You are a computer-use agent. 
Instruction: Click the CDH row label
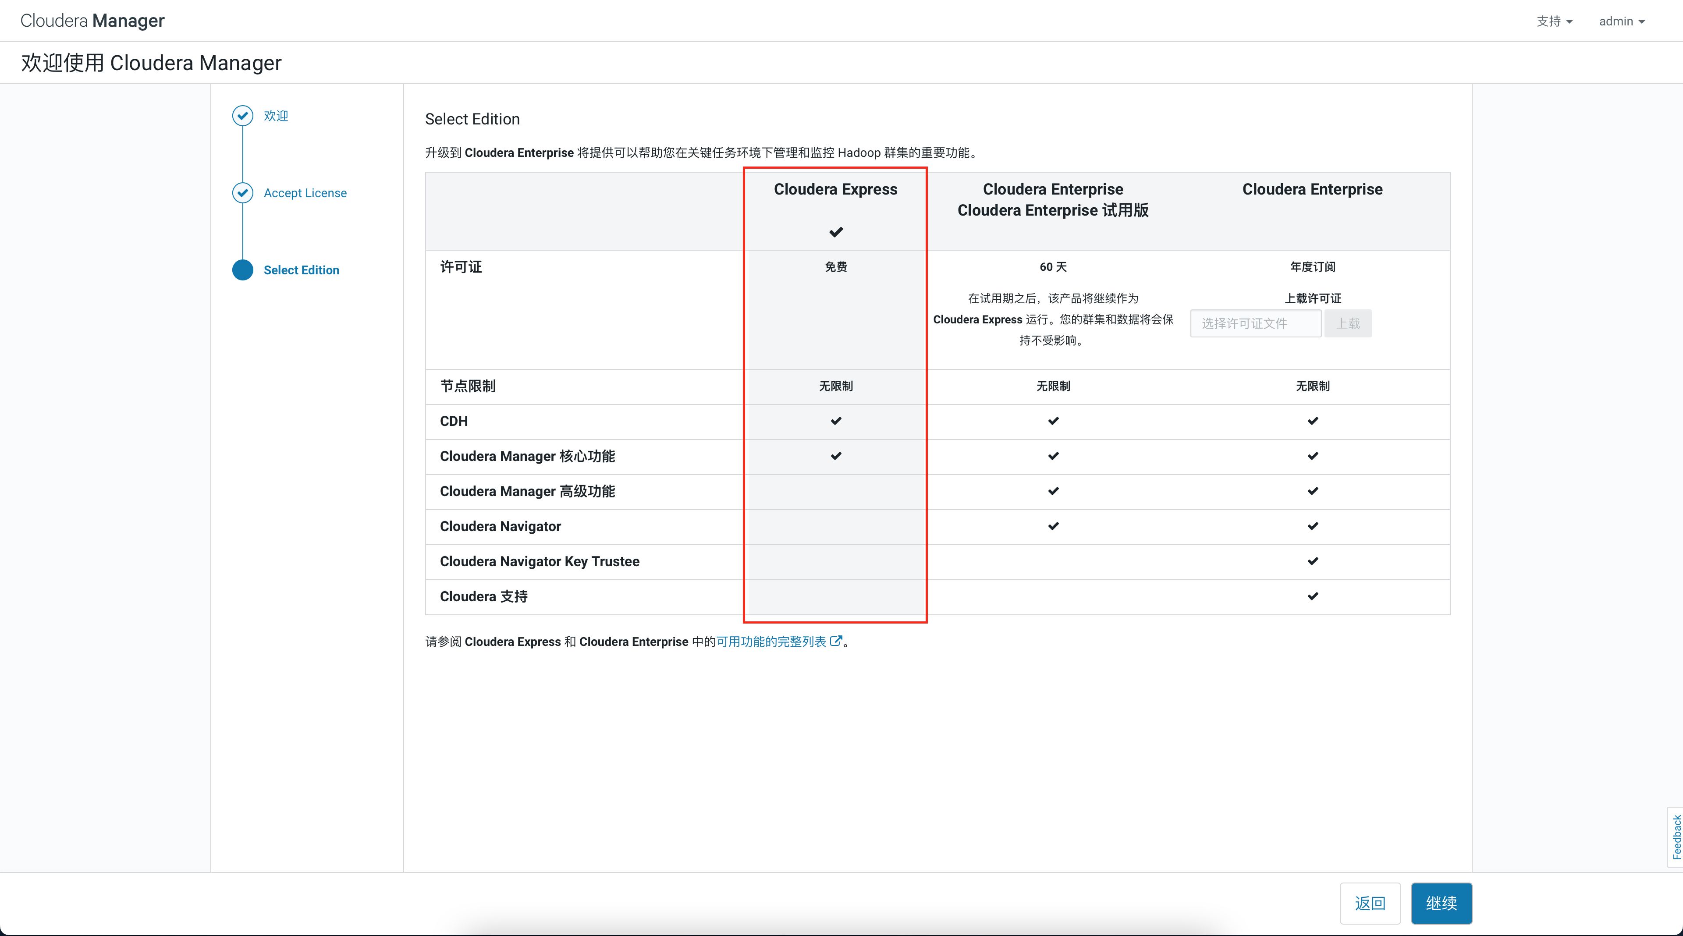click(454, 421)
